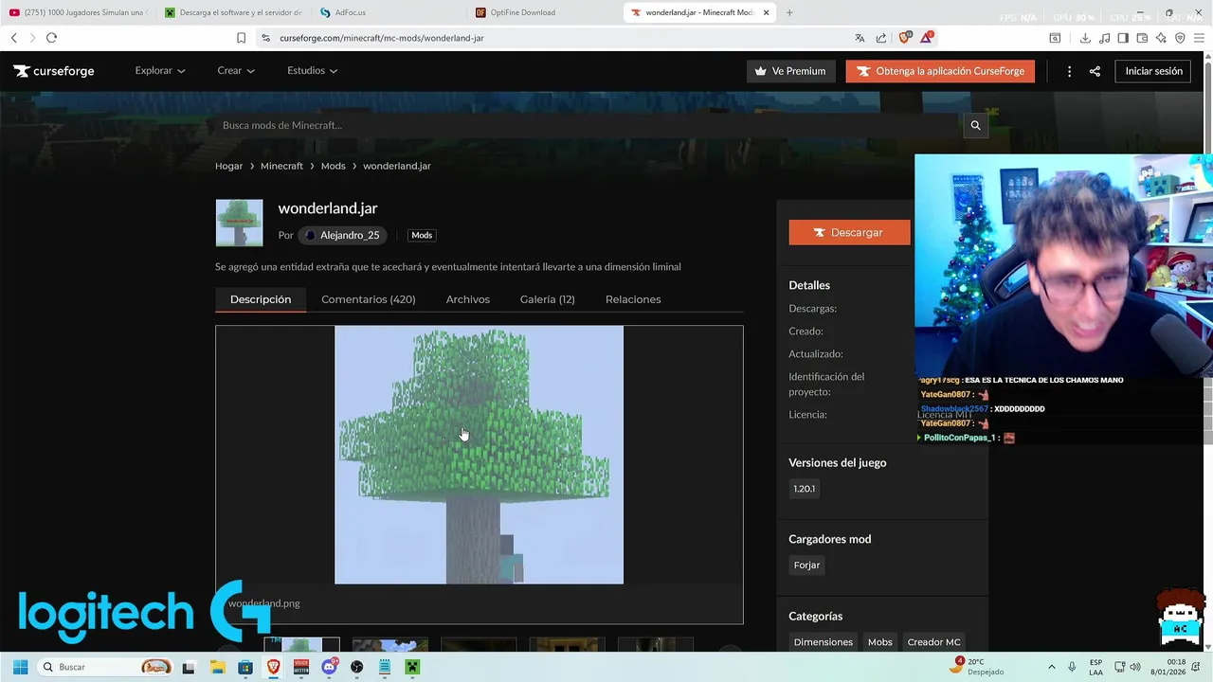
Task: Click the search magnifier button
Action: [x=975, y=125]
